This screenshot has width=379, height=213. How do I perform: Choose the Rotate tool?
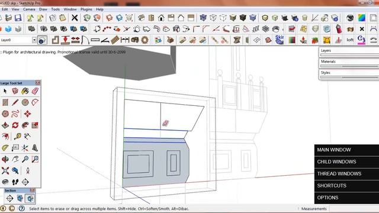coord(15,125)
